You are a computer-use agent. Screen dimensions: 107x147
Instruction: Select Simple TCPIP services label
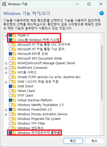point(49,77)
